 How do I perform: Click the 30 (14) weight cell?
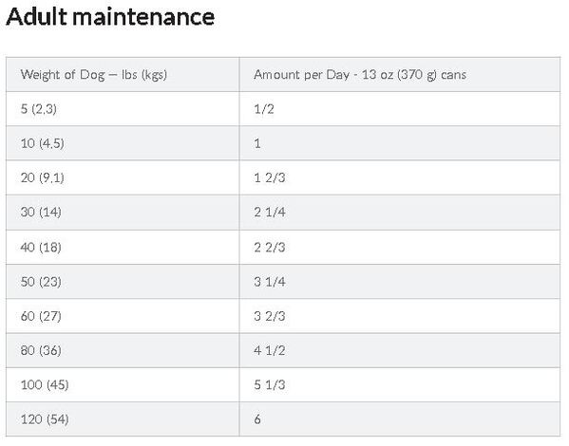point(123,213)
